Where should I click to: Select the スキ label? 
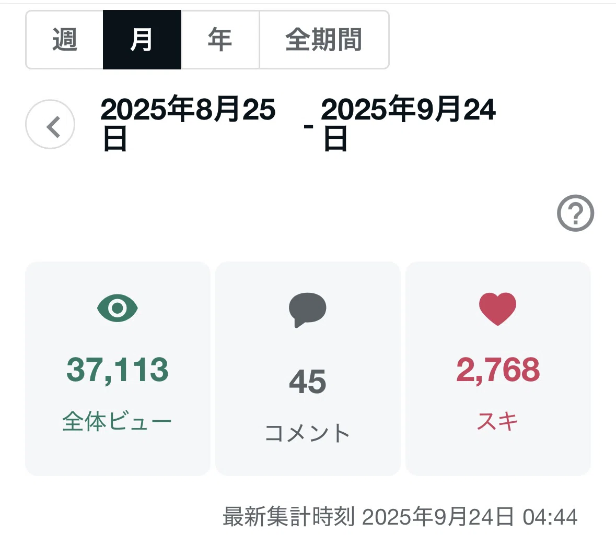pyautogui.click(x=497, y=421)
